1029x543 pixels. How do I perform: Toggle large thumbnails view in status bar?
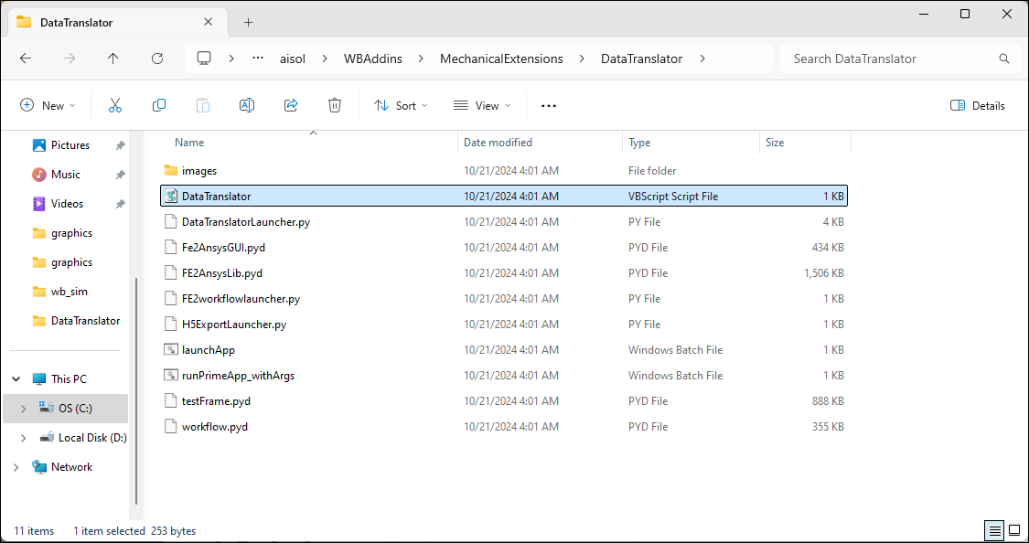click(1014, 530)
